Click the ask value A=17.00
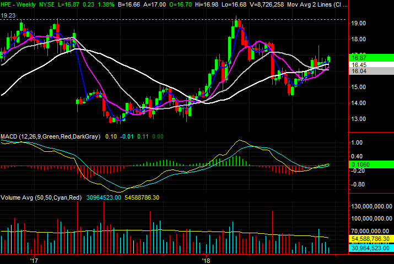 [155, 4]
